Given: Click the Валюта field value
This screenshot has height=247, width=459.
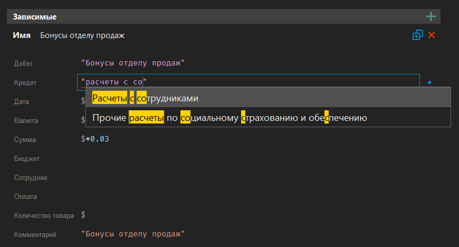Looking at the screenshot, I should [x=83, y=120].
